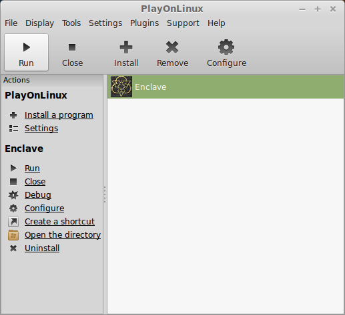Click the Close toolbar stop button
This screenshot has height=315, width=345.
coord(72,53)
